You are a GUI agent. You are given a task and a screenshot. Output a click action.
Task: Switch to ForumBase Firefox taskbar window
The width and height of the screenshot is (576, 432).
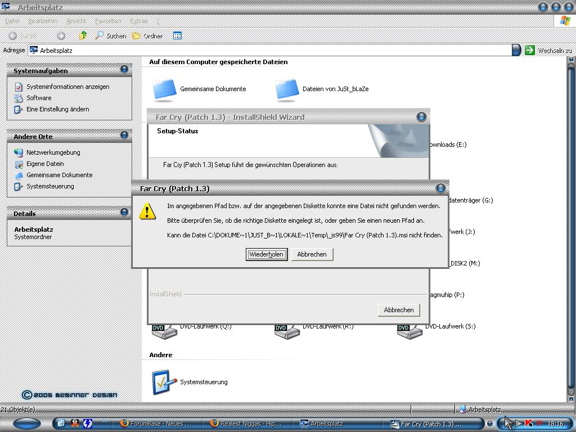click(x=156, y=424)
